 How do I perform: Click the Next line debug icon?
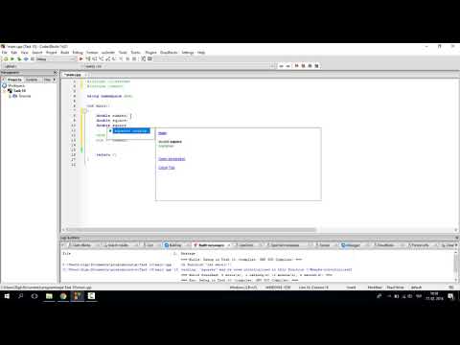tap(95, 58)
